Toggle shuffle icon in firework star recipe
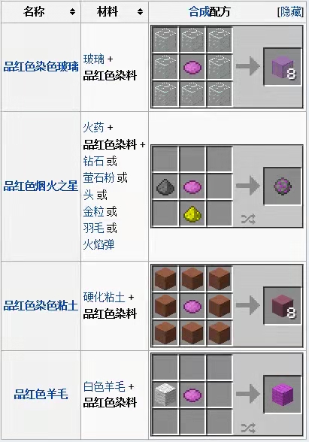 [x=248, y=219]
